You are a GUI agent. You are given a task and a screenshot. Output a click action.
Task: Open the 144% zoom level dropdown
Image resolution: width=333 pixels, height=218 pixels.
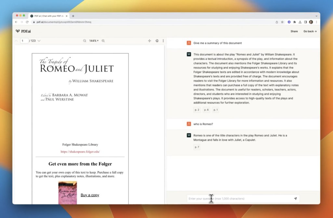[x=94, y=41]
